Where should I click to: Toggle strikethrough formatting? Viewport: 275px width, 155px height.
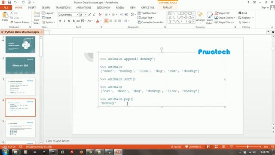coord(78,21)
